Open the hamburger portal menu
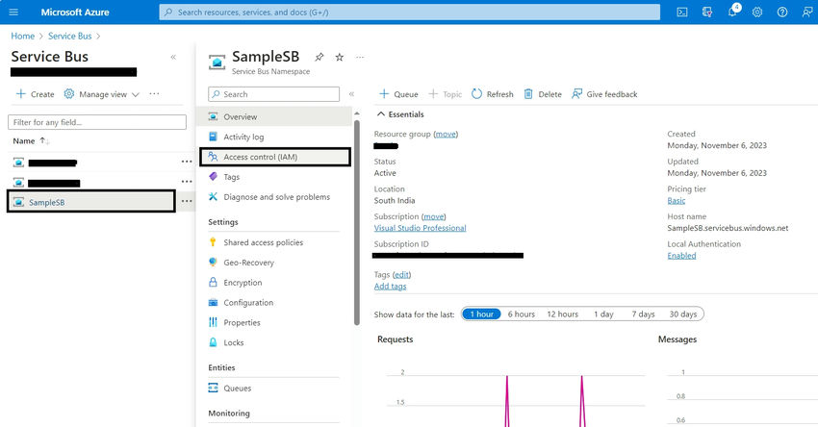This screenshot has height=427, width=818. point(13,12)
